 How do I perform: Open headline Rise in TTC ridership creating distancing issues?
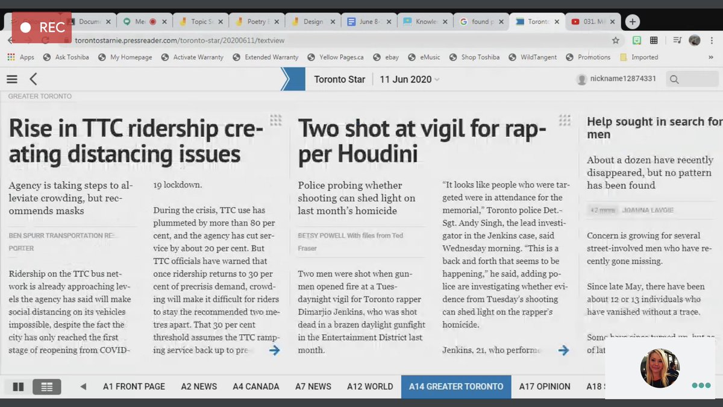click(x=136, y=140)
